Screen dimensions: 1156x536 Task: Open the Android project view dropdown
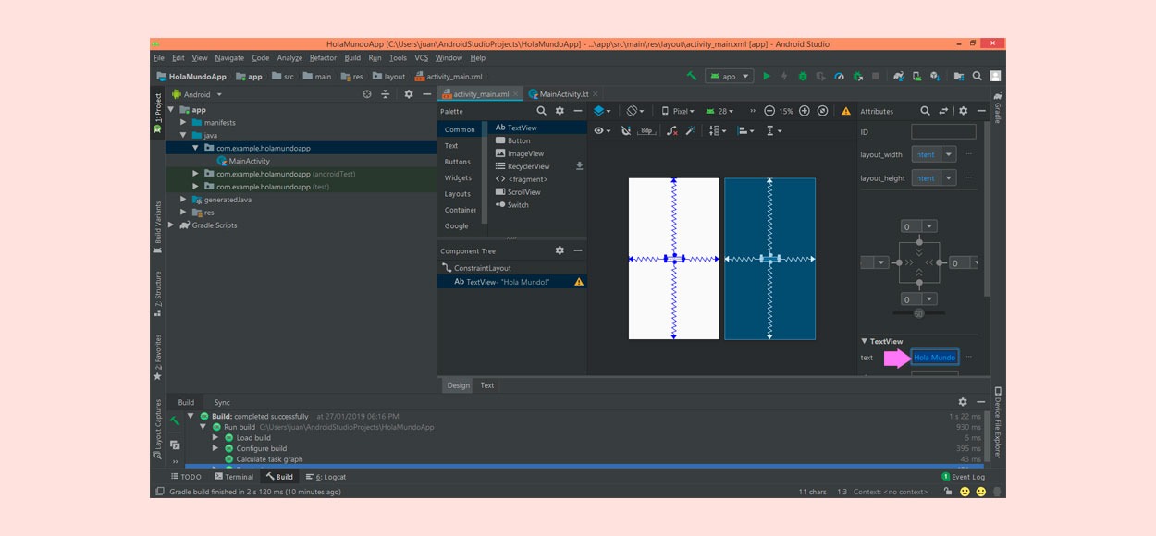195,94
